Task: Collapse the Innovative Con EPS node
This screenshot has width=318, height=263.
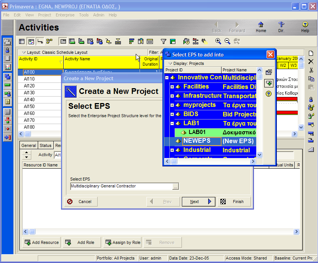Action: (167, 77)
